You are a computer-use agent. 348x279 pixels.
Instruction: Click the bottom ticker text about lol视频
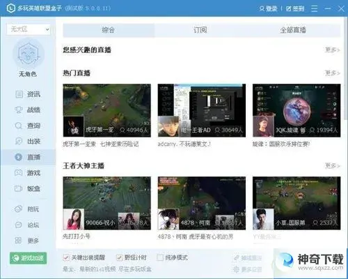107,269
